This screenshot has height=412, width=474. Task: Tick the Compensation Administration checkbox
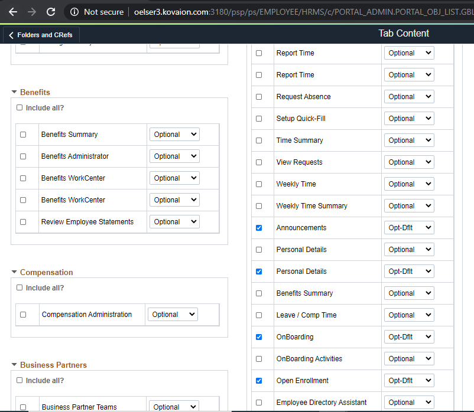tap(23, 315)
